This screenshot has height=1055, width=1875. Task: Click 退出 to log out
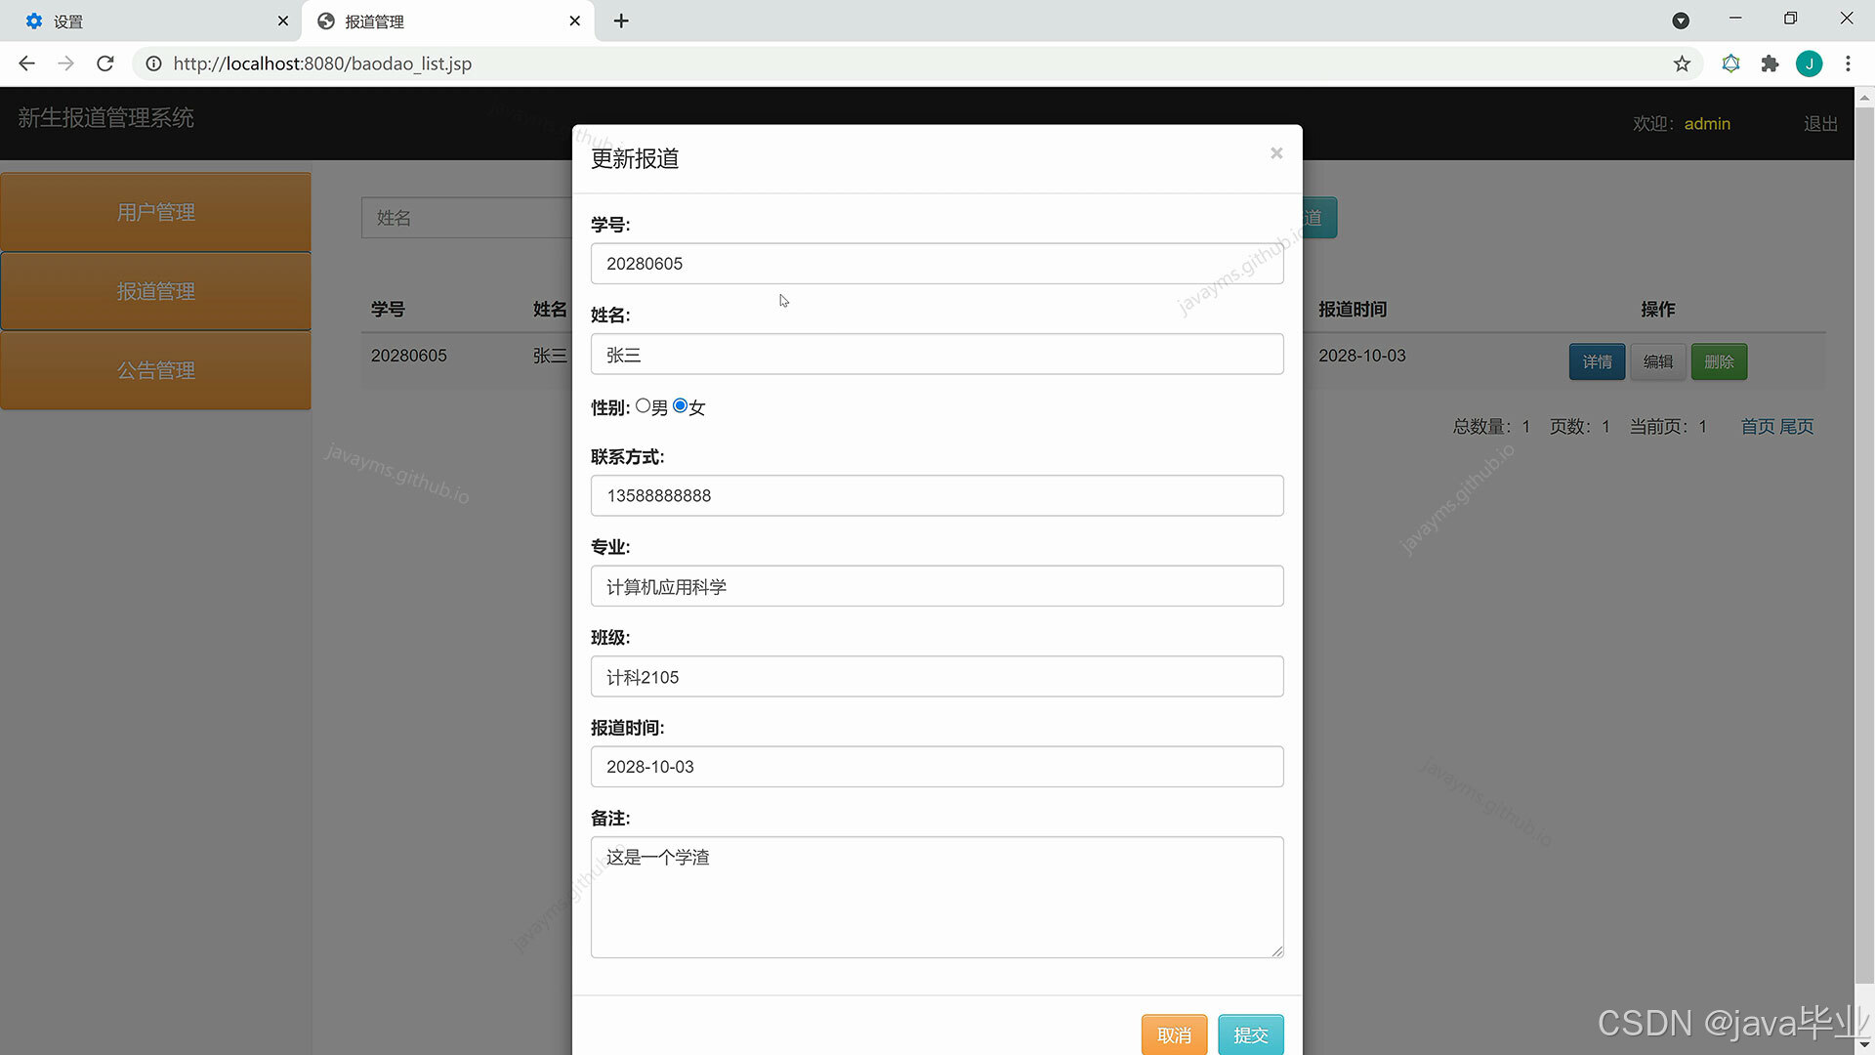(1820, 124)
